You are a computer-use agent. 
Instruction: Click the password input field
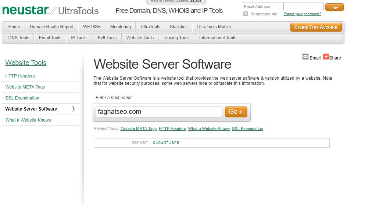click(x=303, y=7)
